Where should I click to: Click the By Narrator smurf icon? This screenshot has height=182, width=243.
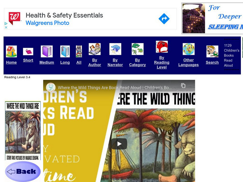tap(115, 49)
